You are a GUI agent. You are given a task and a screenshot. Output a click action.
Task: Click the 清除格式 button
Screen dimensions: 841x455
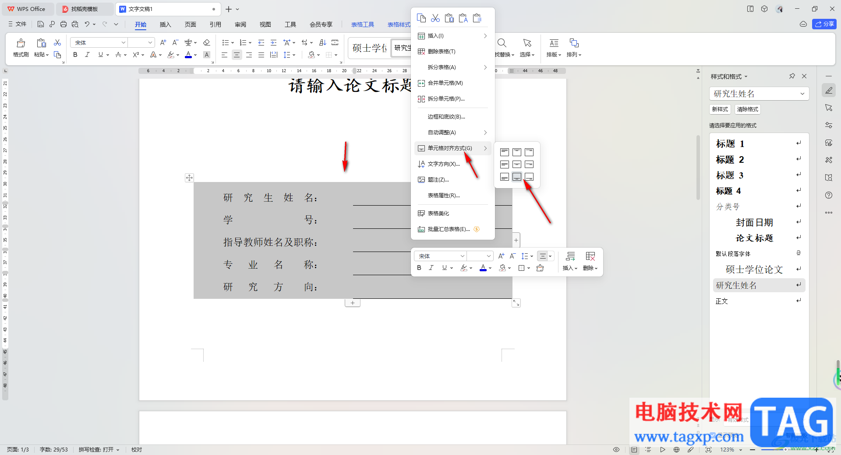tap(747, 109)
